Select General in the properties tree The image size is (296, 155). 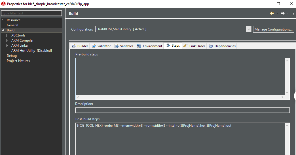12,25
